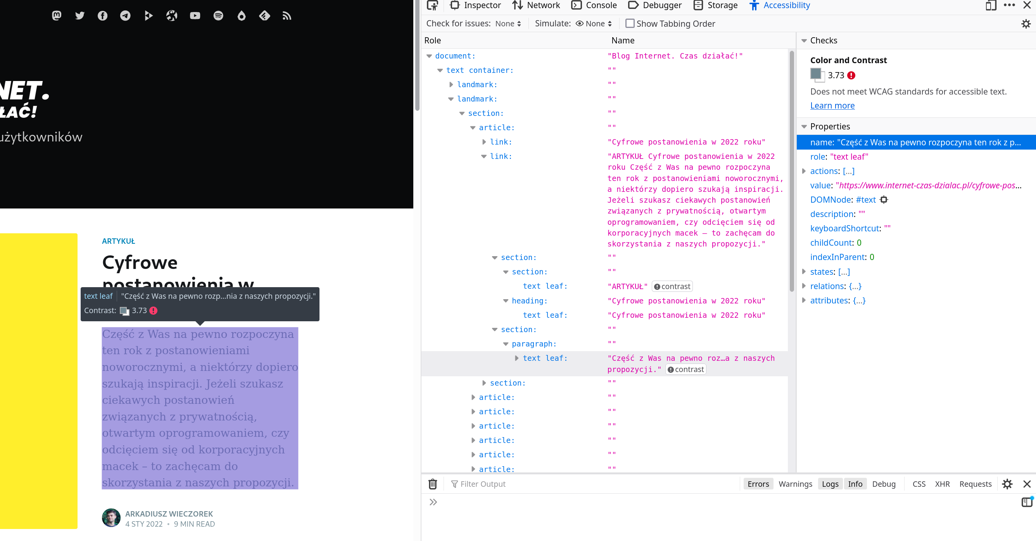
Task: Click the Learn more link
Action: click(832, 105)
